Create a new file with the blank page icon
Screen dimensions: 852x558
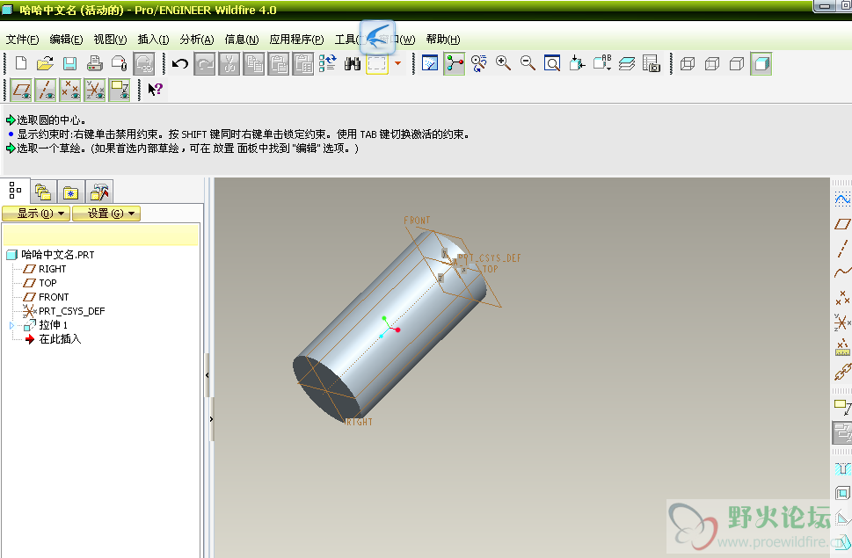[x=21, y=63]
